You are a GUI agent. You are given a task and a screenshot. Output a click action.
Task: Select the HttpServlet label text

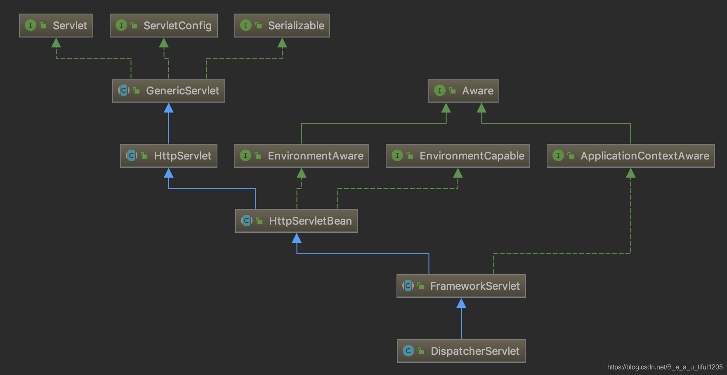182,156
